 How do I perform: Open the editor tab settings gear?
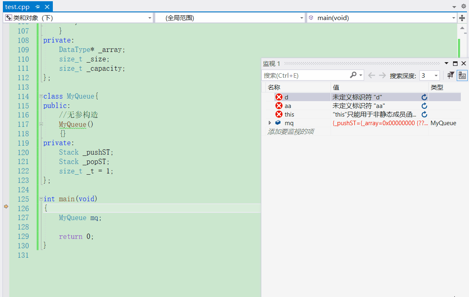click(463, 6)
